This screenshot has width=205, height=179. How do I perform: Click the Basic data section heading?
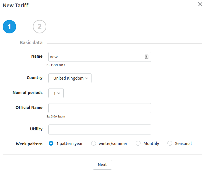coord(31,42)
